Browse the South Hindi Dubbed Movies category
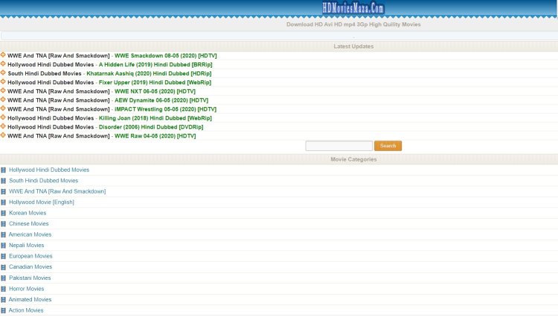The width and height of the screenshot is (558, 317). [43, 181]
